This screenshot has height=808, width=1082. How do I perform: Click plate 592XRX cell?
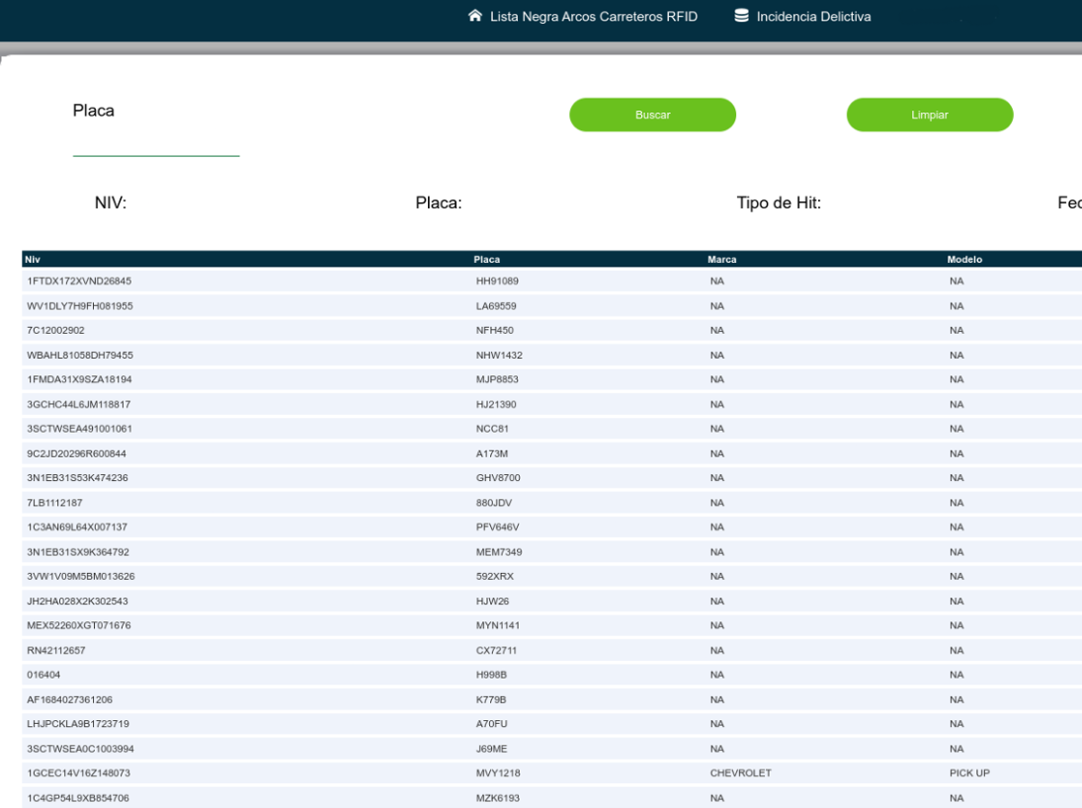coord(495,576)
